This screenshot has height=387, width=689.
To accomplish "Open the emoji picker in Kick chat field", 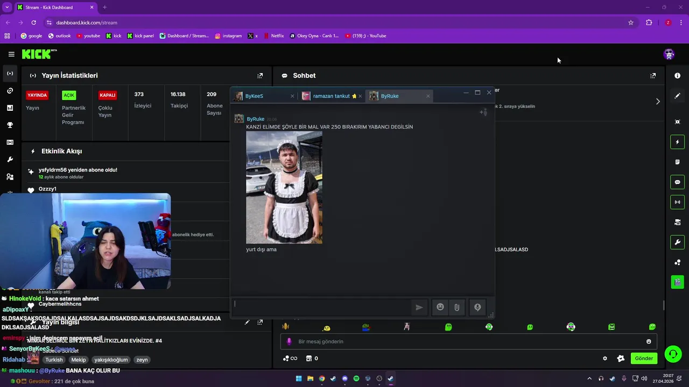I will tap(649, 341).
